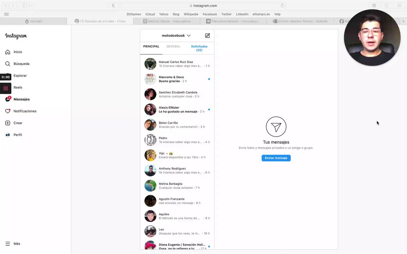
Task: Open Perfil avatar icon
Action: 8,135
